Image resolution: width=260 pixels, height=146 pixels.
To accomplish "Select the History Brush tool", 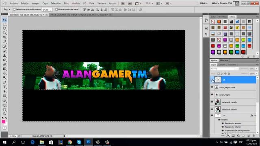I will [x=4, y=60].
